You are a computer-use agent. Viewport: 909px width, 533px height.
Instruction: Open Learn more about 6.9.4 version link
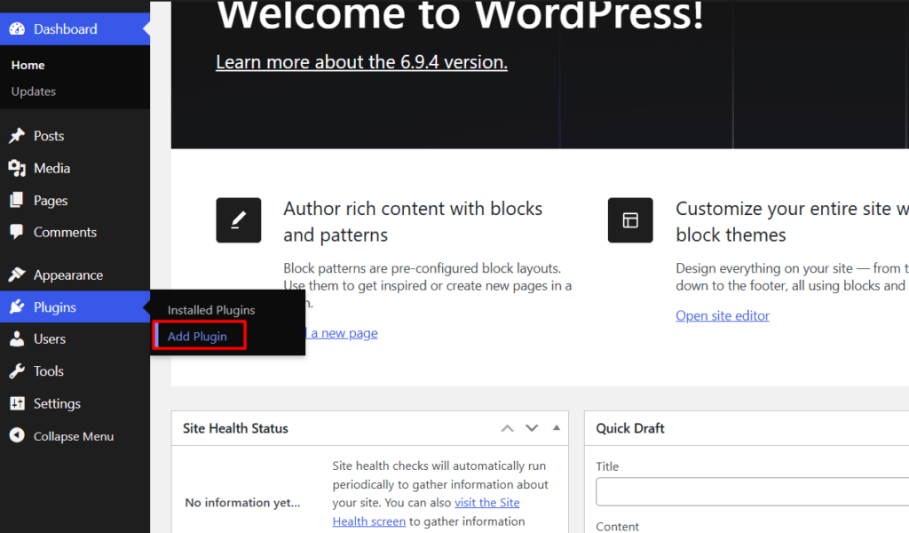[362, 62]
